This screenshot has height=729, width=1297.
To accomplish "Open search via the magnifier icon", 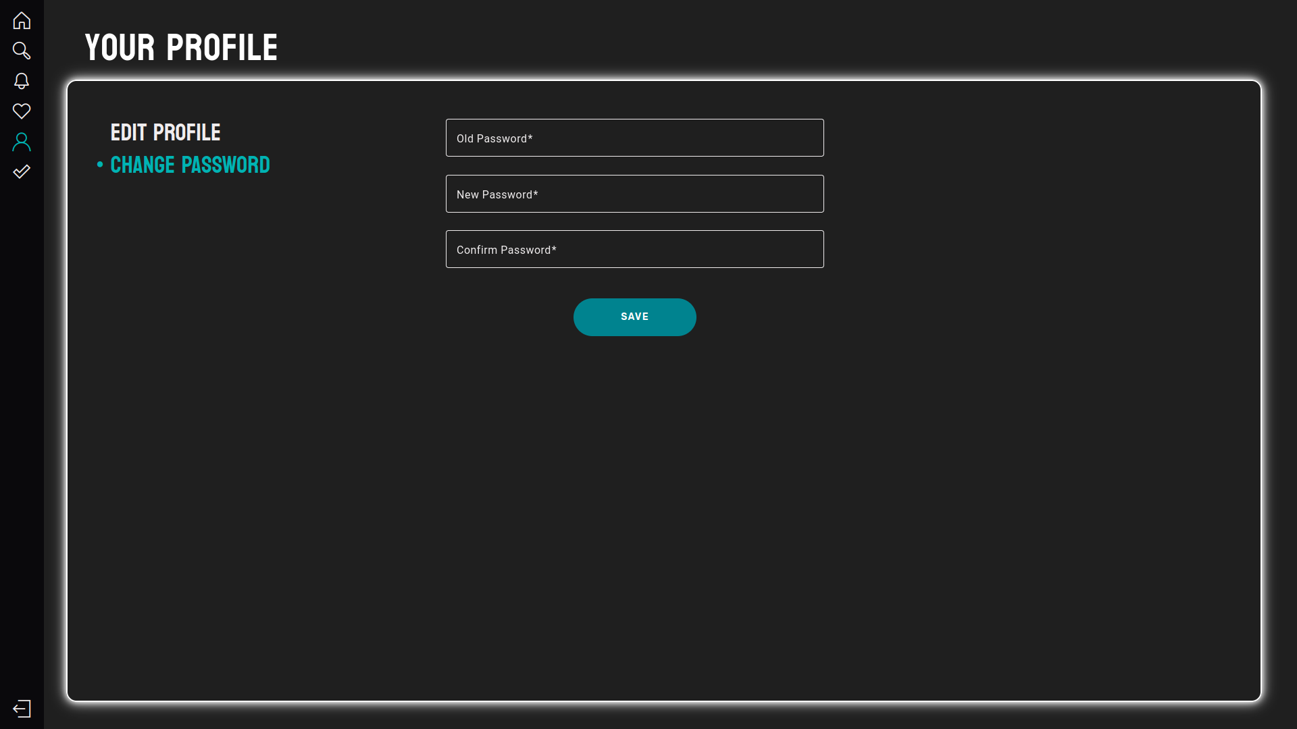I will [22, 51].
